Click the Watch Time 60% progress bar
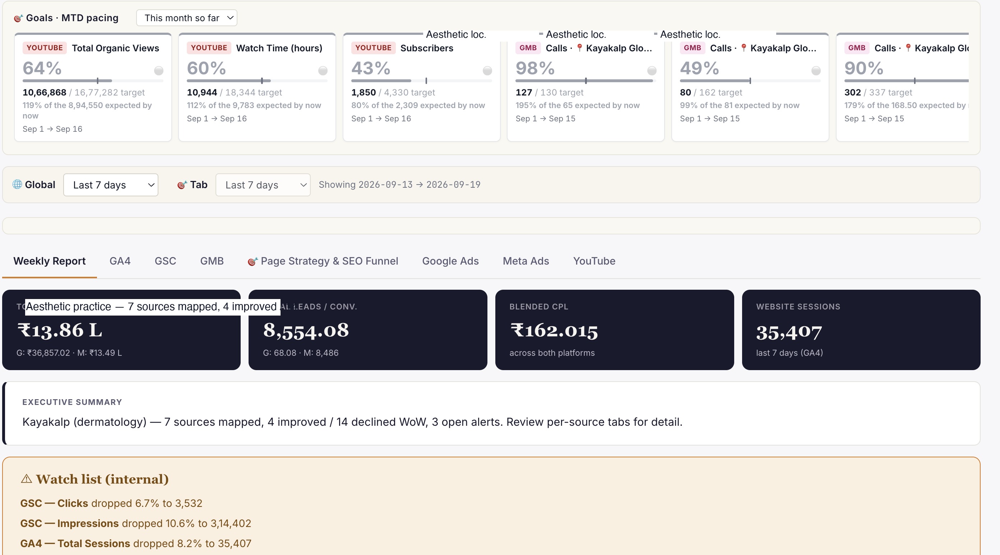1000x555 pixels. (258, 81)
